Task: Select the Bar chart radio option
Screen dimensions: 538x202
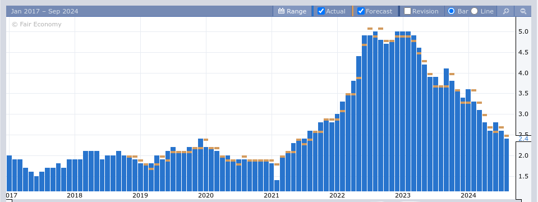Action: tap(452, 11)
